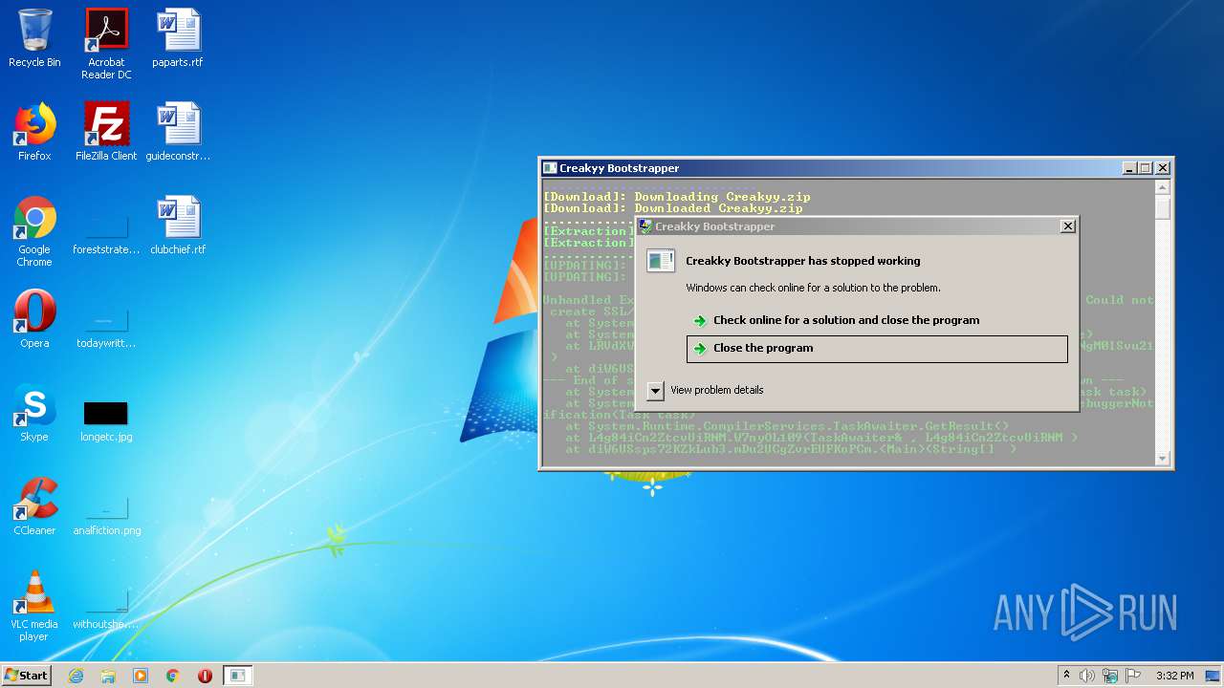The image size is (1224, 688).
Task: Maximize the Creakyy Bootstrapper console window
Action: (x=1146, y=168)
